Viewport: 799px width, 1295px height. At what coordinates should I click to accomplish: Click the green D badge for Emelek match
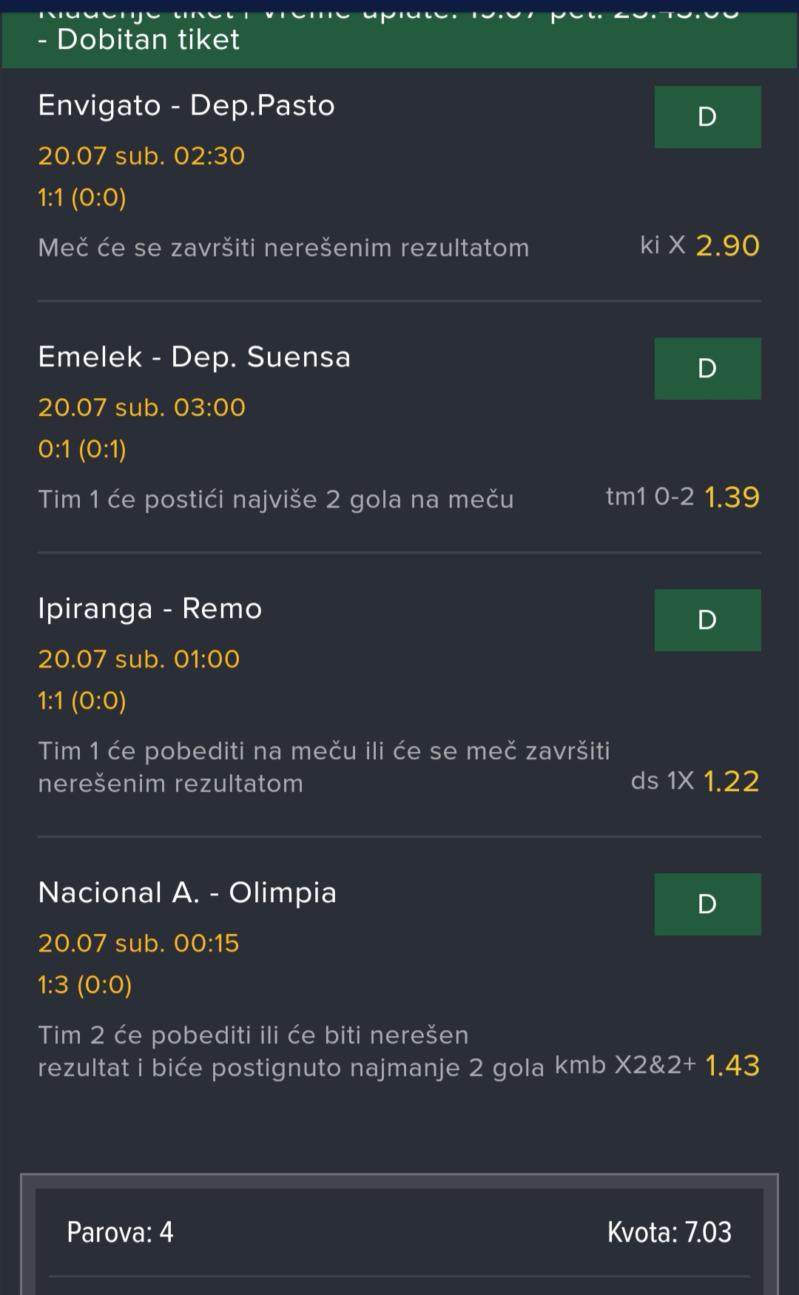[707, 369]
